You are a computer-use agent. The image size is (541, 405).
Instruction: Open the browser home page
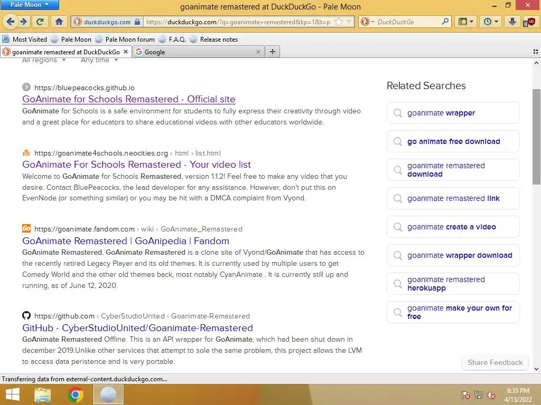[x=59, y=22]
